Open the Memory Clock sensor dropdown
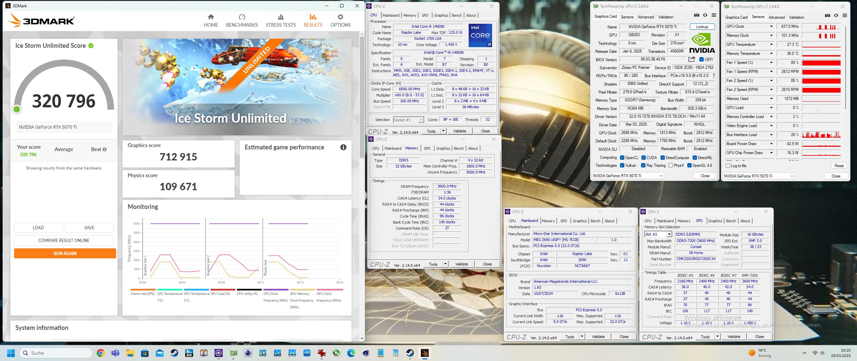Image resolution: width=857 pixels, height=361 pixels. point(771,35)
